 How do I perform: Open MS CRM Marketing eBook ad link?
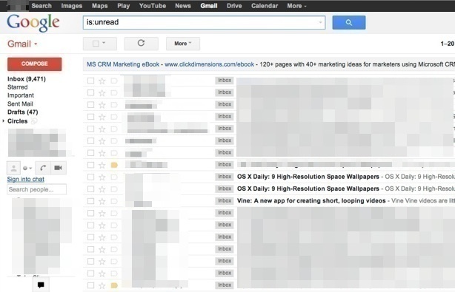[123, 64]
